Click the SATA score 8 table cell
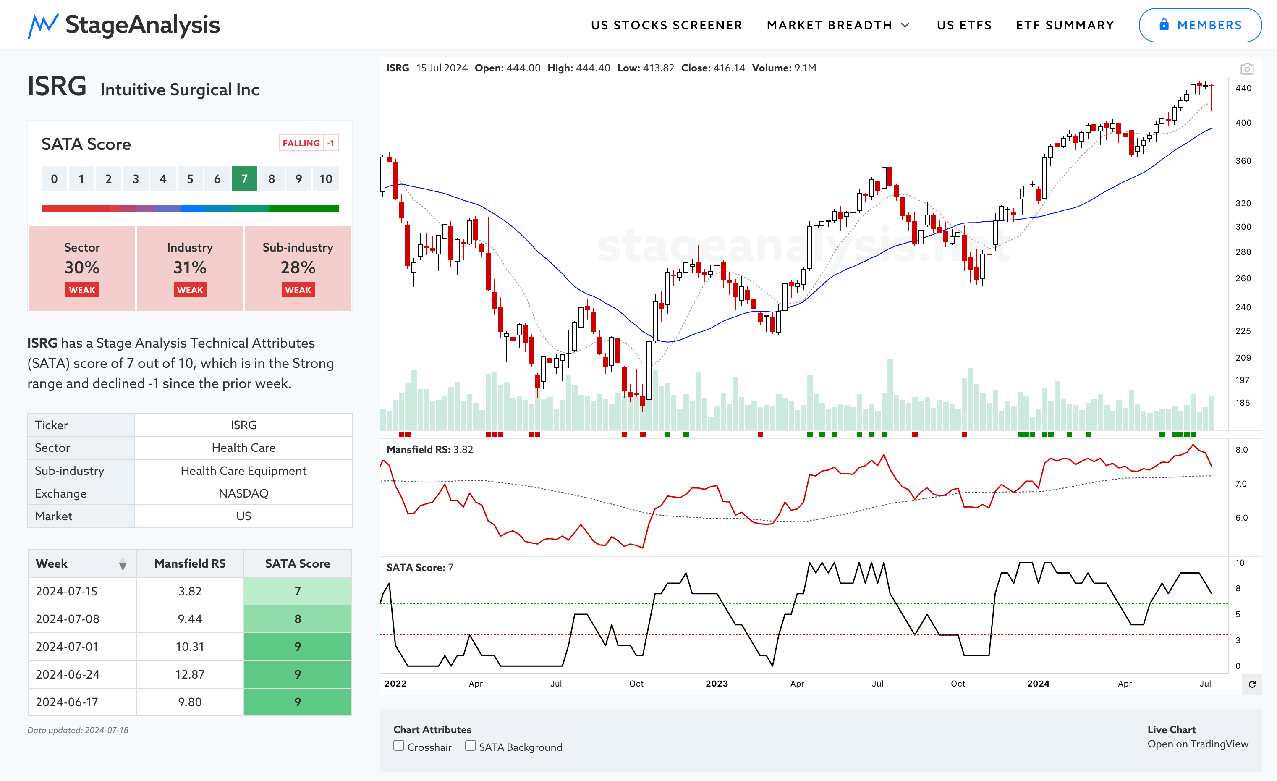 pyautogui.click(x=298, y=619)
